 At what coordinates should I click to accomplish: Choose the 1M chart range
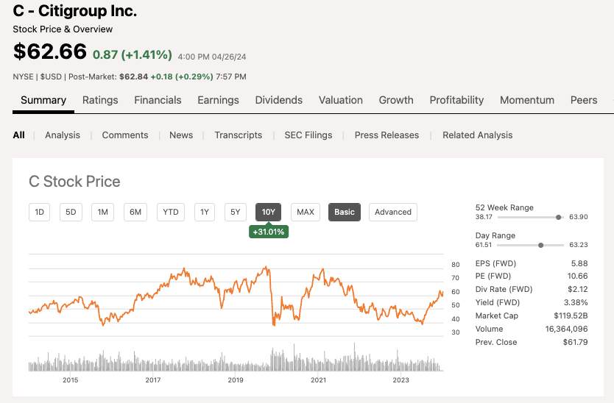pos(102,212)
